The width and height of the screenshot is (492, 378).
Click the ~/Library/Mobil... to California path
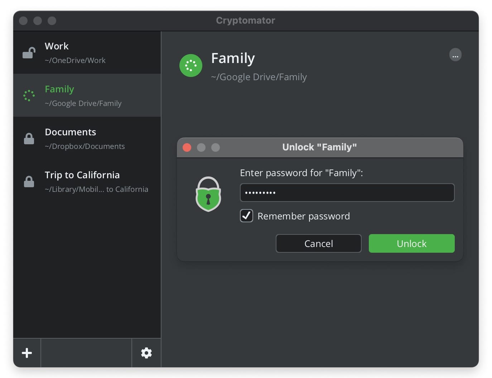(x=96, y=189)
